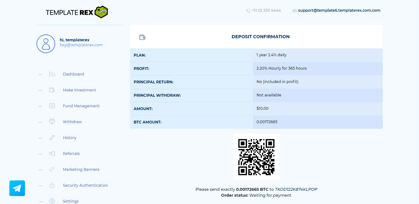Click the +11 22 333 4444 phone number
This screenshot has width=419, height=204.
pyautogui.click(x=266, y=11)
